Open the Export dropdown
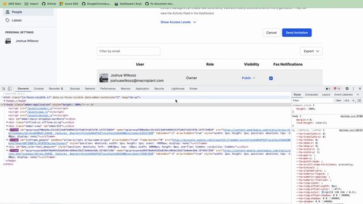This screenshot has width=363, height=204. point(311,51)
